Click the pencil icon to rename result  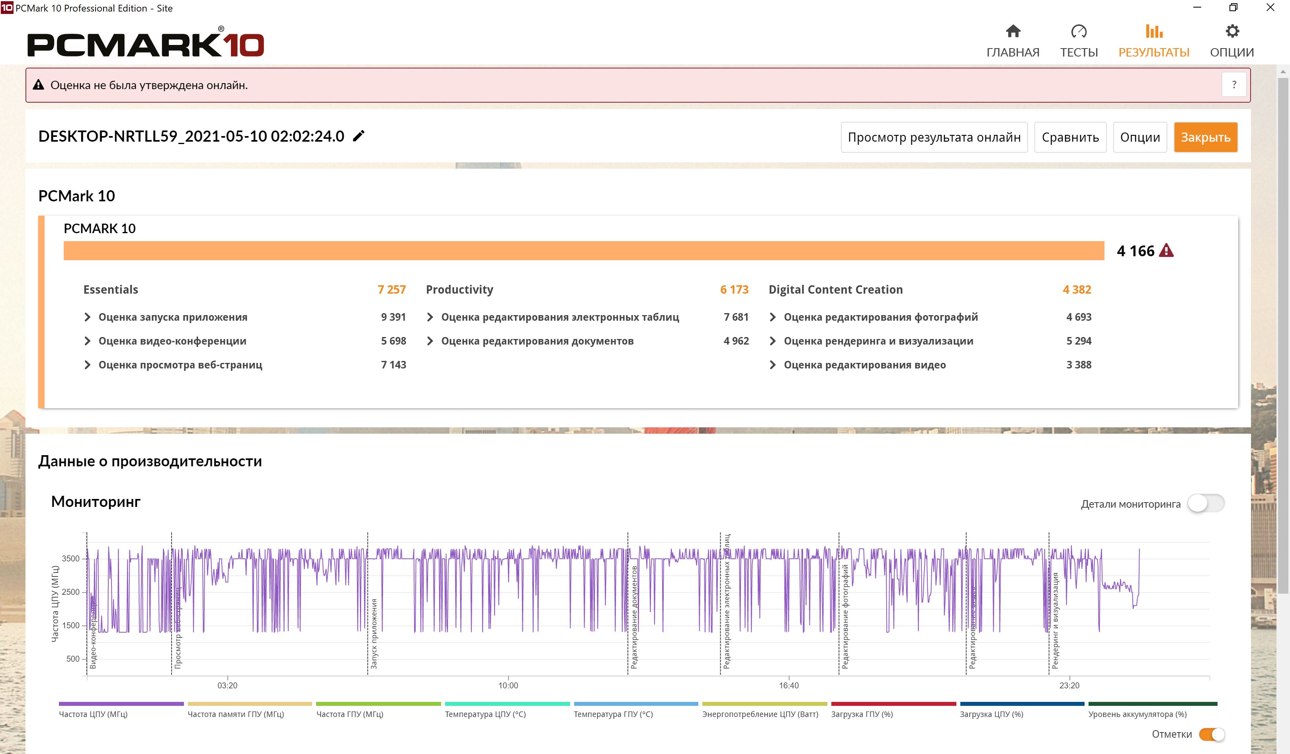click(359, 136)
